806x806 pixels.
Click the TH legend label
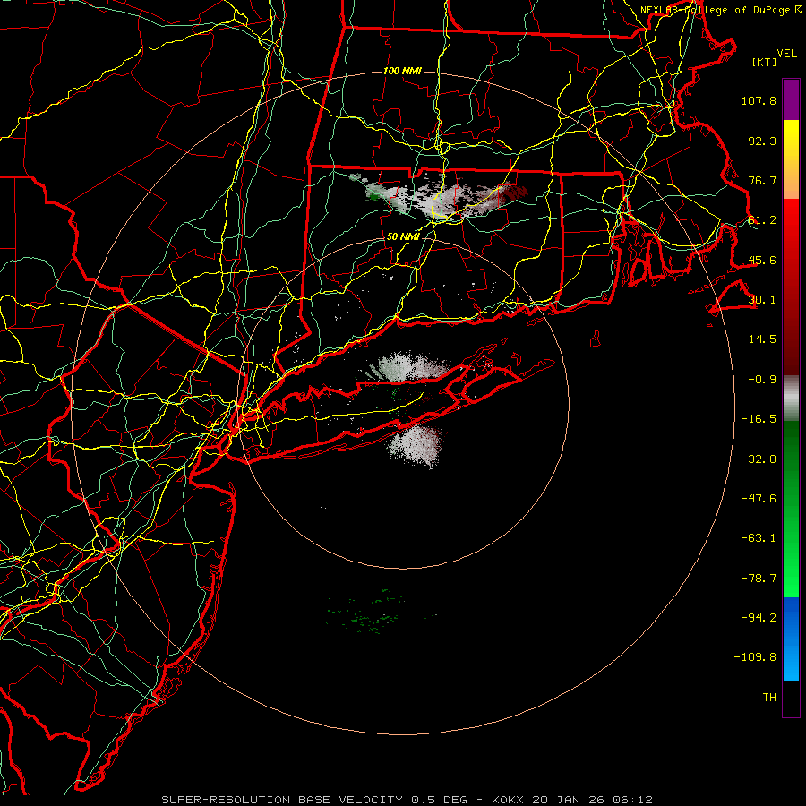[x=769, y=698]
